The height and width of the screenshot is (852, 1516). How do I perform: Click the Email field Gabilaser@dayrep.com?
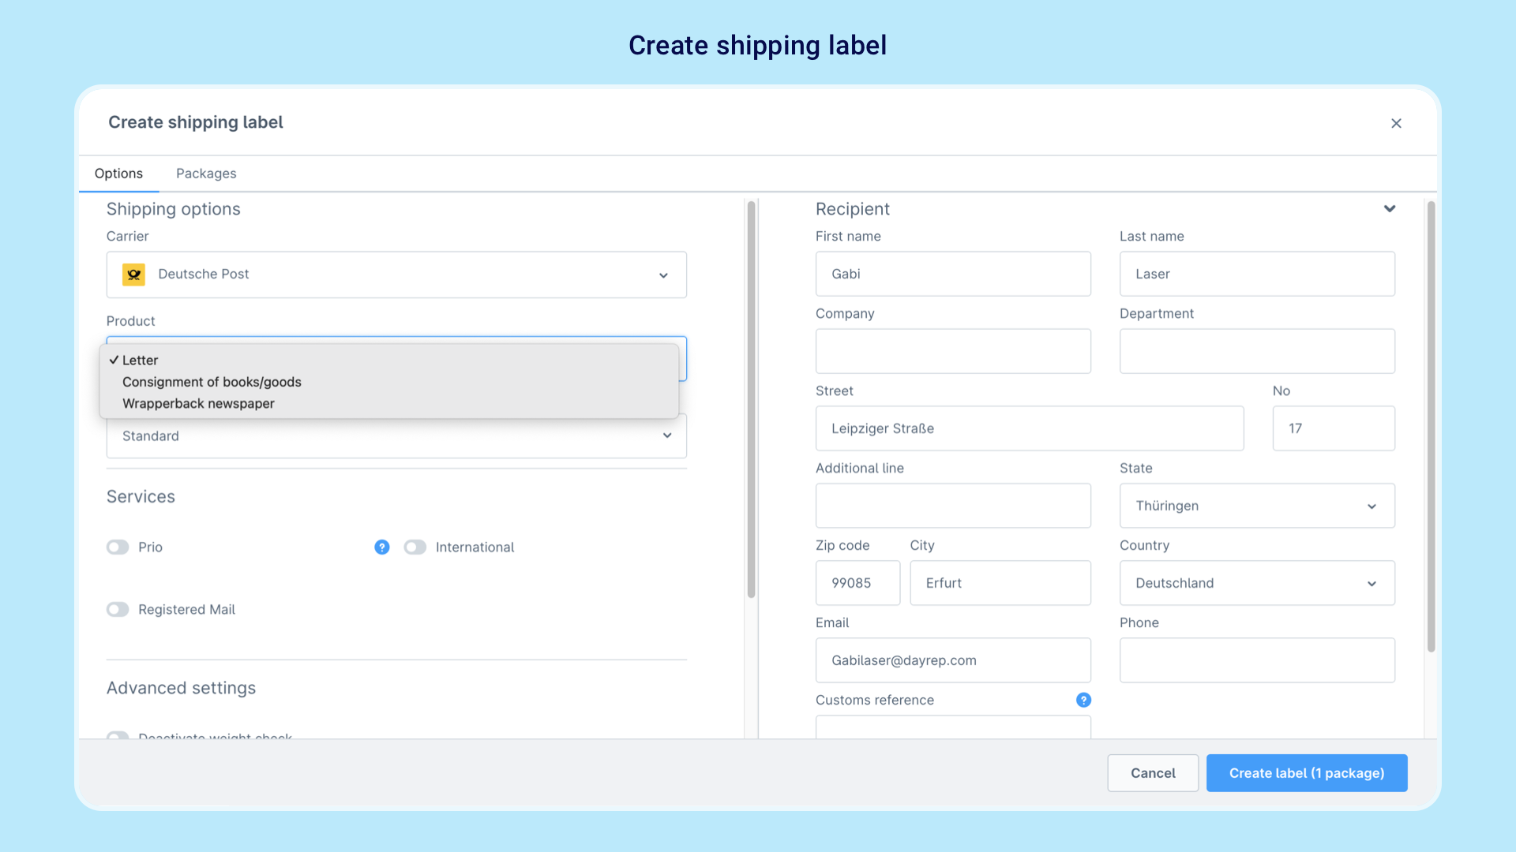953,660
